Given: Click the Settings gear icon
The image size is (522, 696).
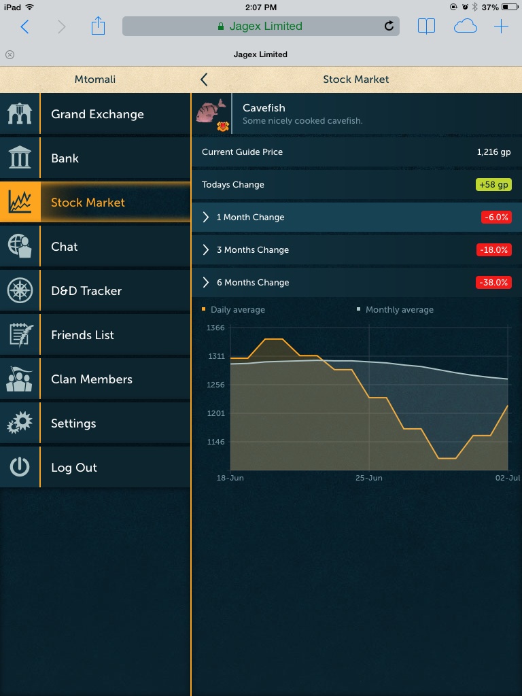Looking at the screenshot, I should (20, 423).
